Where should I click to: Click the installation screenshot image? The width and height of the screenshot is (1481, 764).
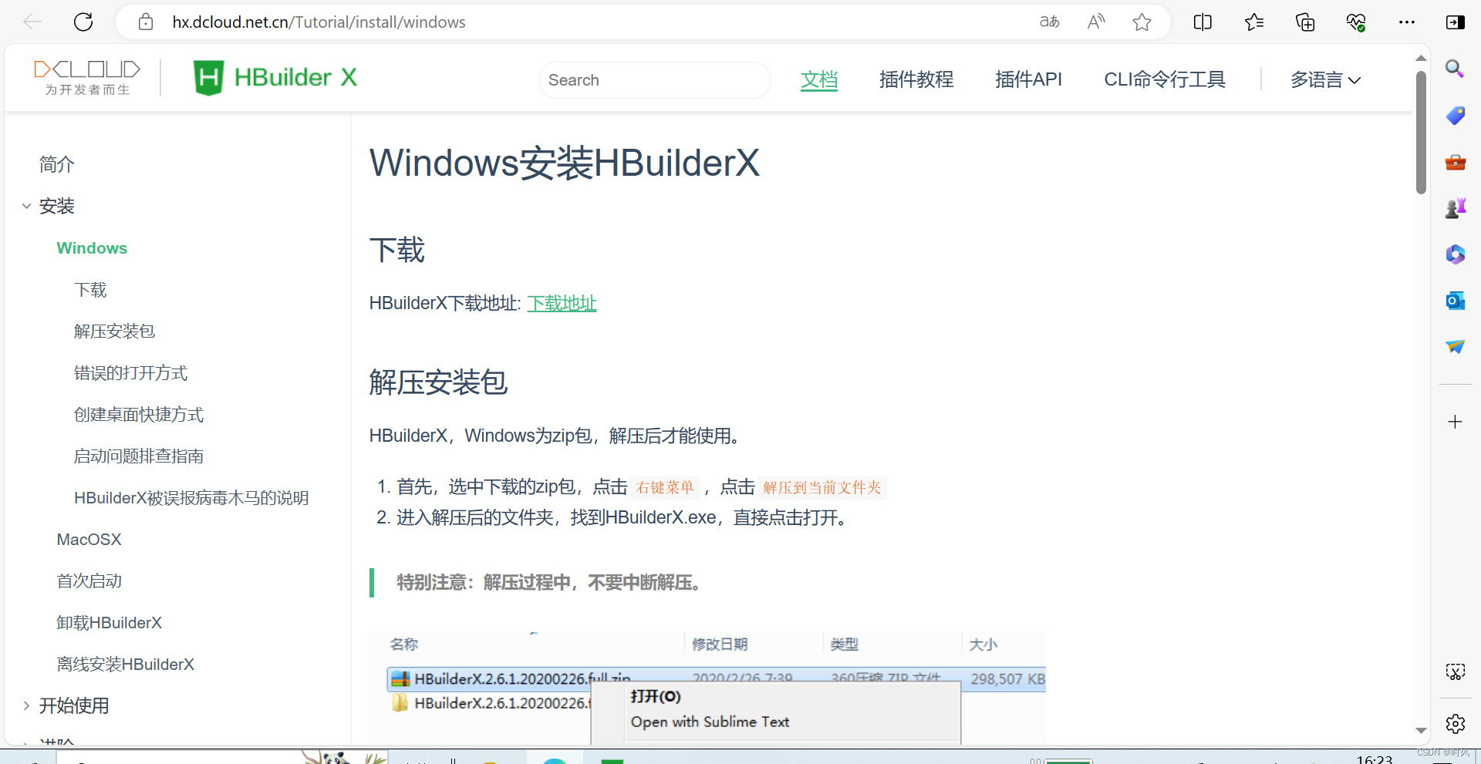[707, 688]
